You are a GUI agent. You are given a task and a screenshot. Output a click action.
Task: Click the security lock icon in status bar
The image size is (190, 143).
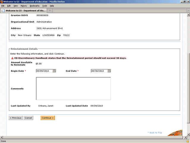[188, 141]
